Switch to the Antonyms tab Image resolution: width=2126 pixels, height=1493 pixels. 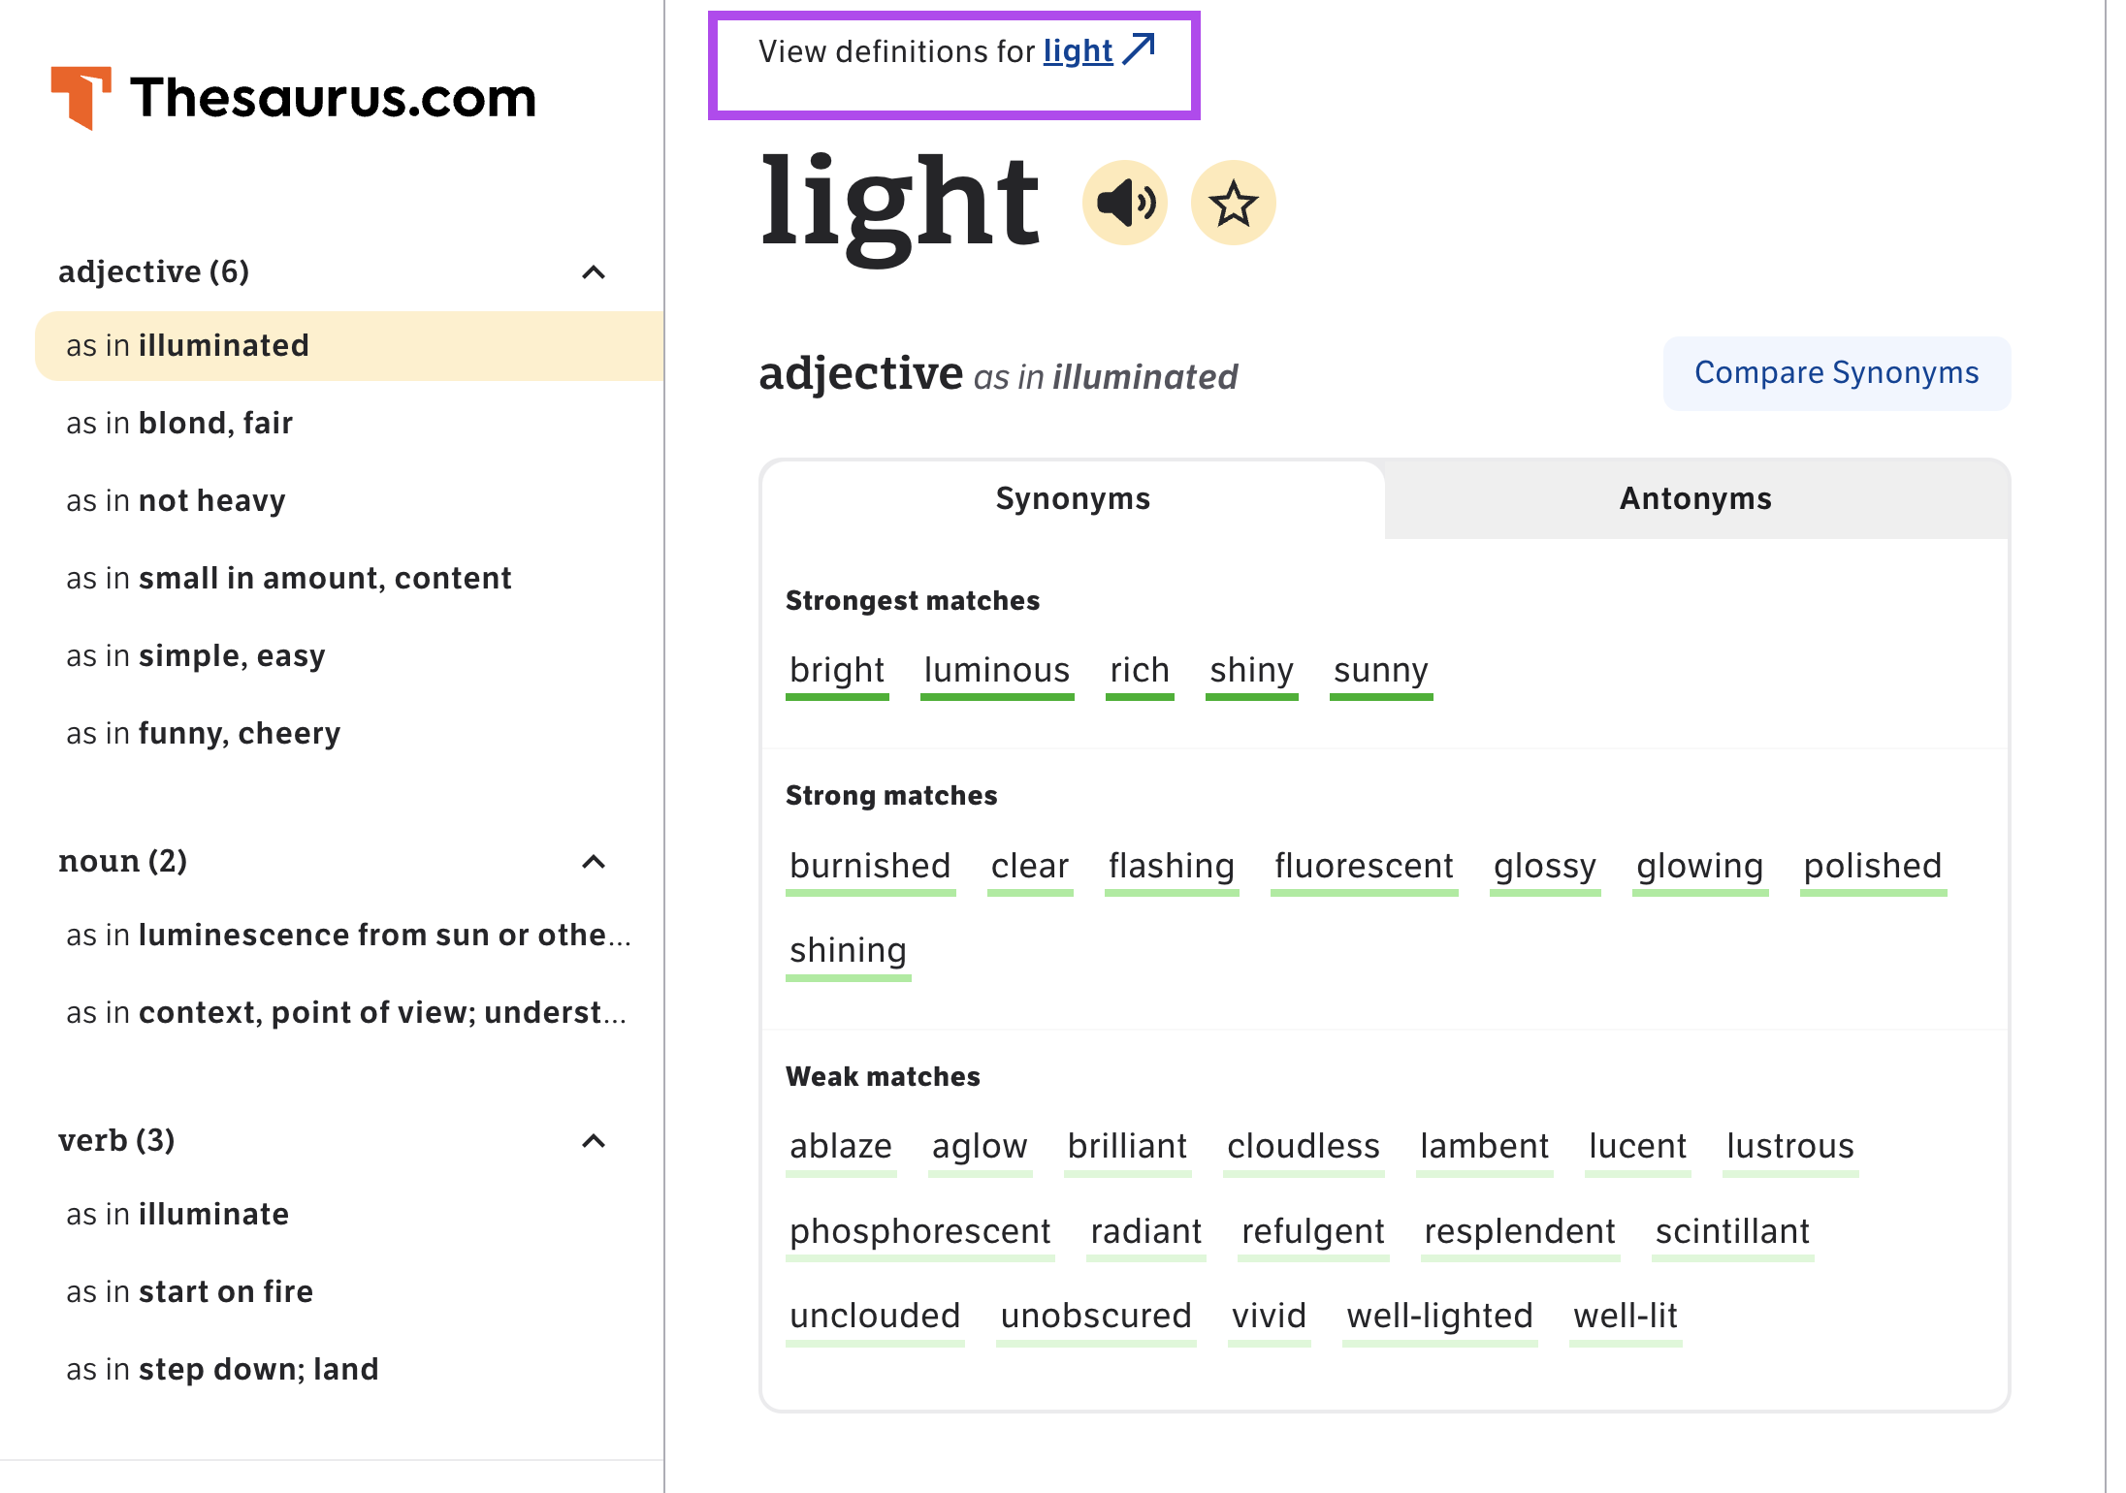click(x=1696, y=498)
